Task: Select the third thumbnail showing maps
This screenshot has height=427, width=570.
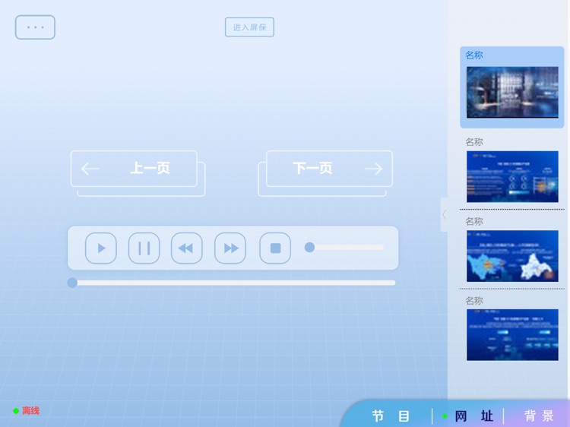Action: coord(512,256)
